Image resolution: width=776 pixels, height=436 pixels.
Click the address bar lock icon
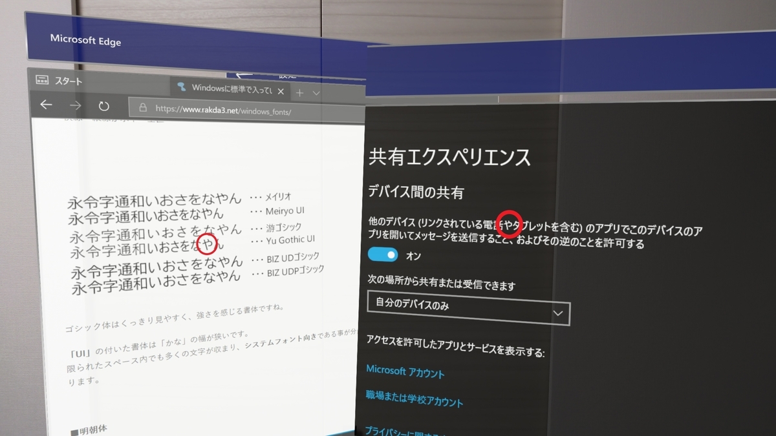tap(142, 108)
